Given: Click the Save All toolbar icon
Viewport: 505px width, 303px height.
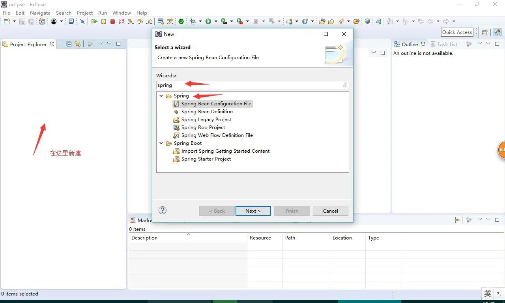Looking at the screenshot, I should pos(31,21).
